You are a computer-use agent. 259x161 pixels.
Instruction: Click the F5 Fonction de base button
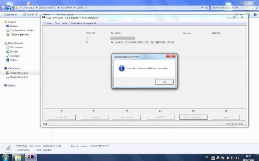pyautogui.click(x=193, y=117)
